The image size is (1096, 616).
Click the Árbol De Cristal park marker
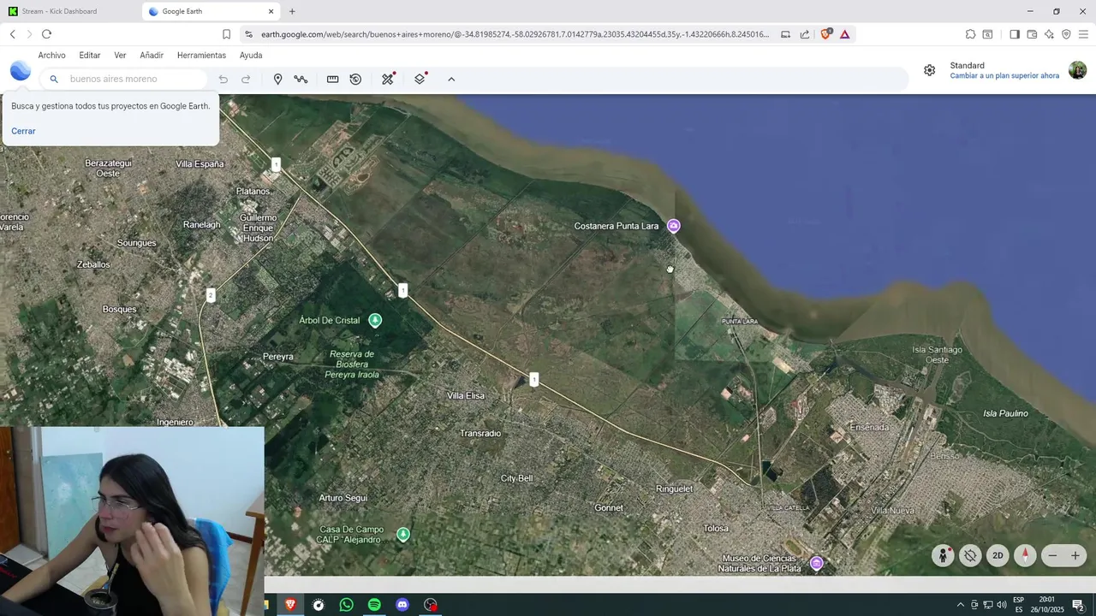(x=375, y=320)
